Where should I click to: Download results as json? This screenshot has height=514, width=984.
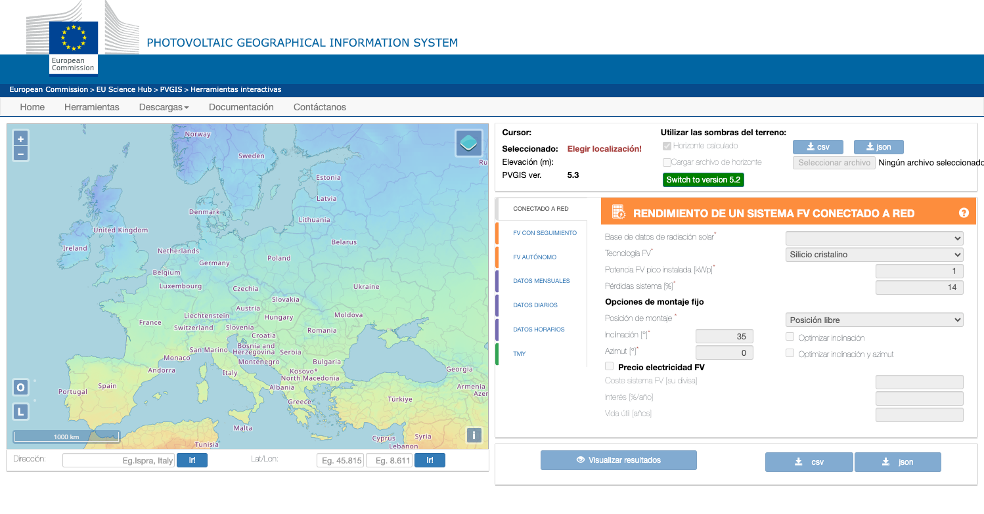897,461
